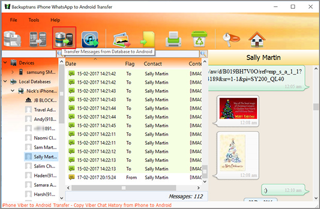Click the export messages to file icon

148,39
